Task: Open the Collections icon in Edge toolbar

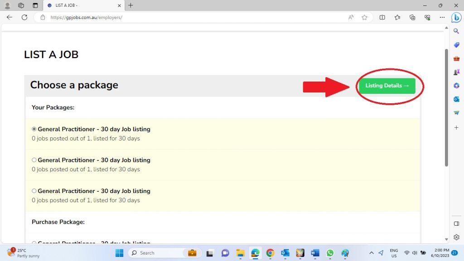Action: 412,17
